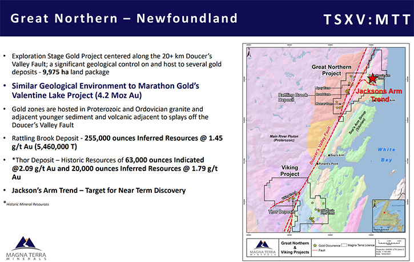
Task: Click the Gold Occurrence star legend symbol
Action: (315, 245)
